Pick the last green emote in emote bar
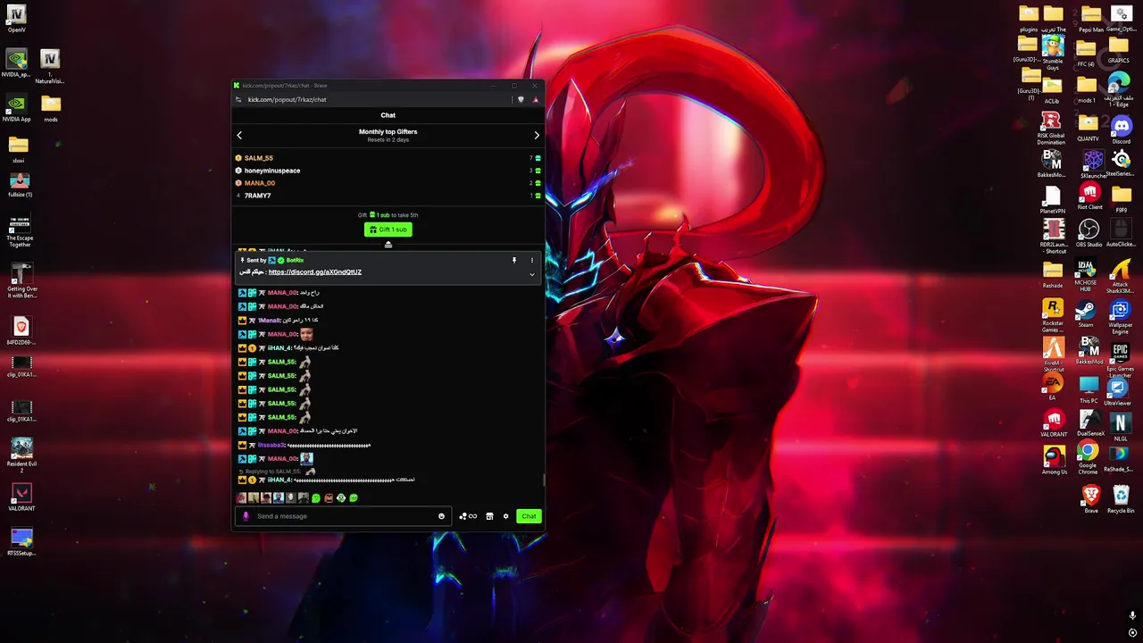The width and height of the screenshot is (1143, 643). pyautogui.click(x=354, y=497)
